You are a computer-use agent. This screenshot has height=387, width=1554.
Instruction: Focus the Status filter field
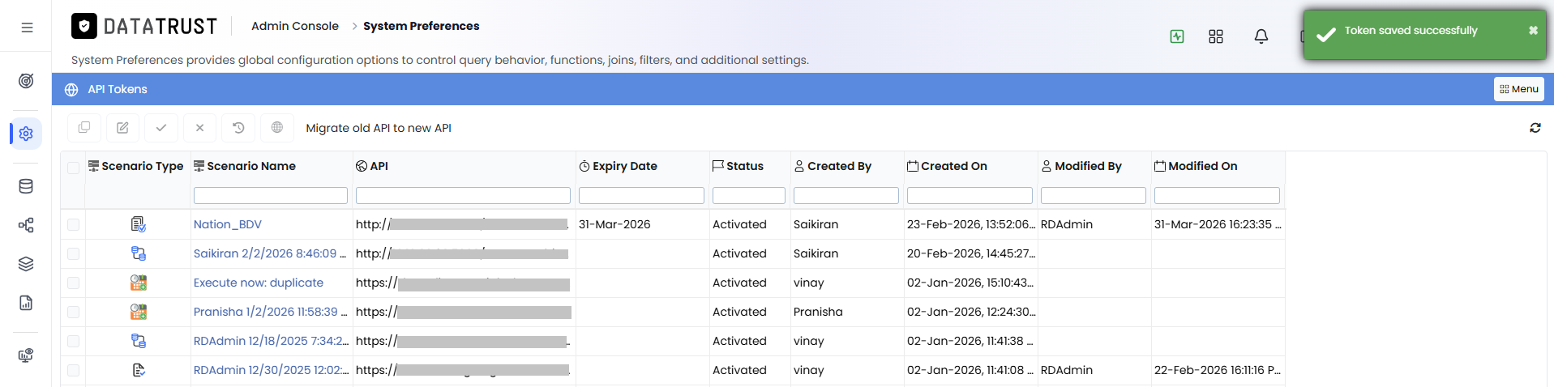[749, 195]
